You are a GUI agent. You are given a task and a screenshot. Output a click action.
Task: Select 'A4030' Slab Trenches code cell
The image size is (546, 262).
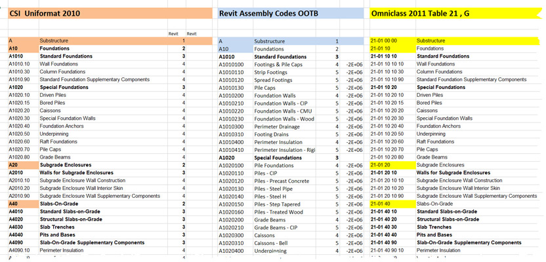[x=24, y=227]
